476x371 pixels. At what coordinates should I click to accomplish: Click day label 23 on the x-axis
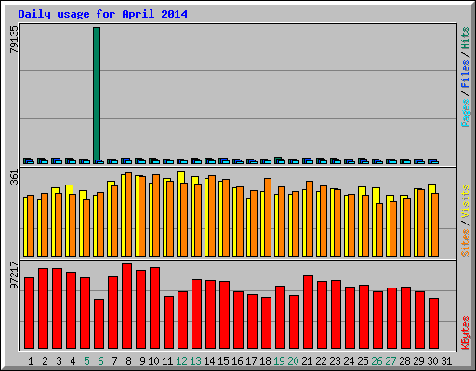tap(335, 361)
